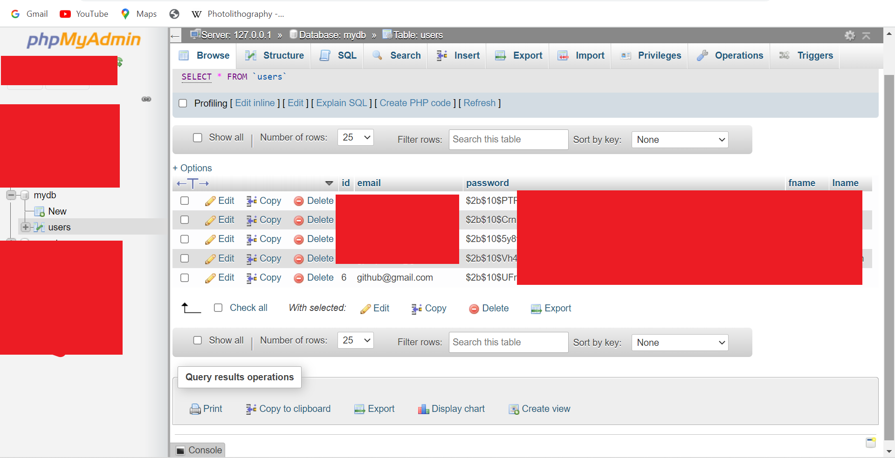Screen dimensions: 895x458
Task: Click the With selected Copy icon
Action: click(x=416, y=309)
